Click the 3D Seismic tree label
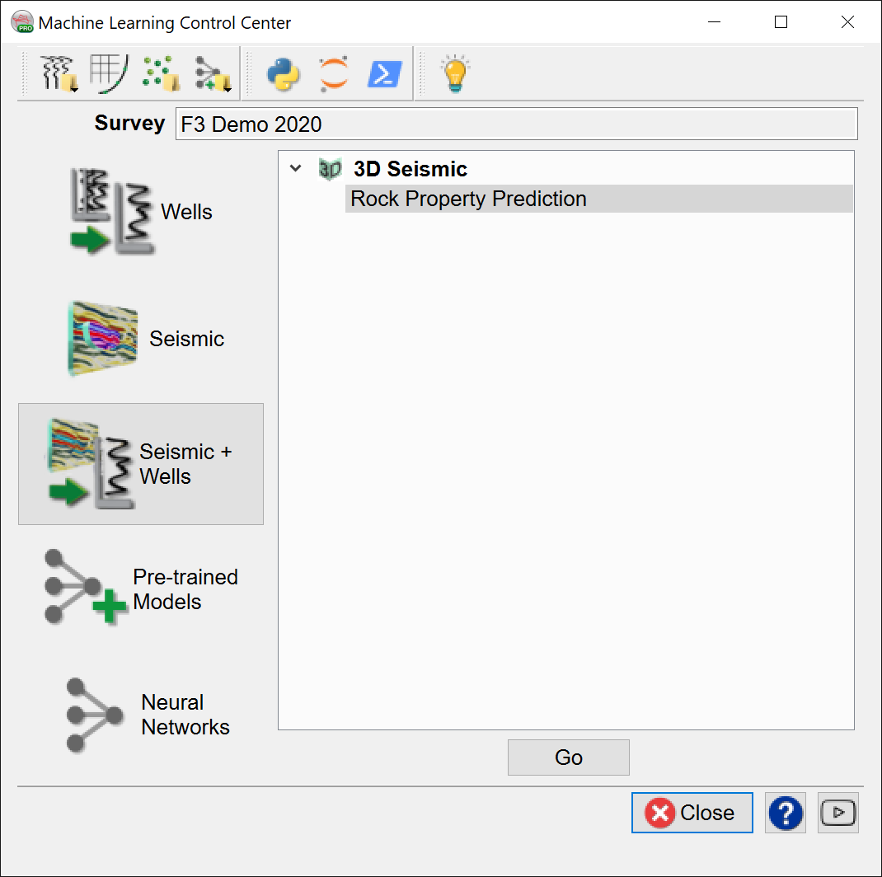The height and width of the screenshot is (877, 882). (410, 169)
